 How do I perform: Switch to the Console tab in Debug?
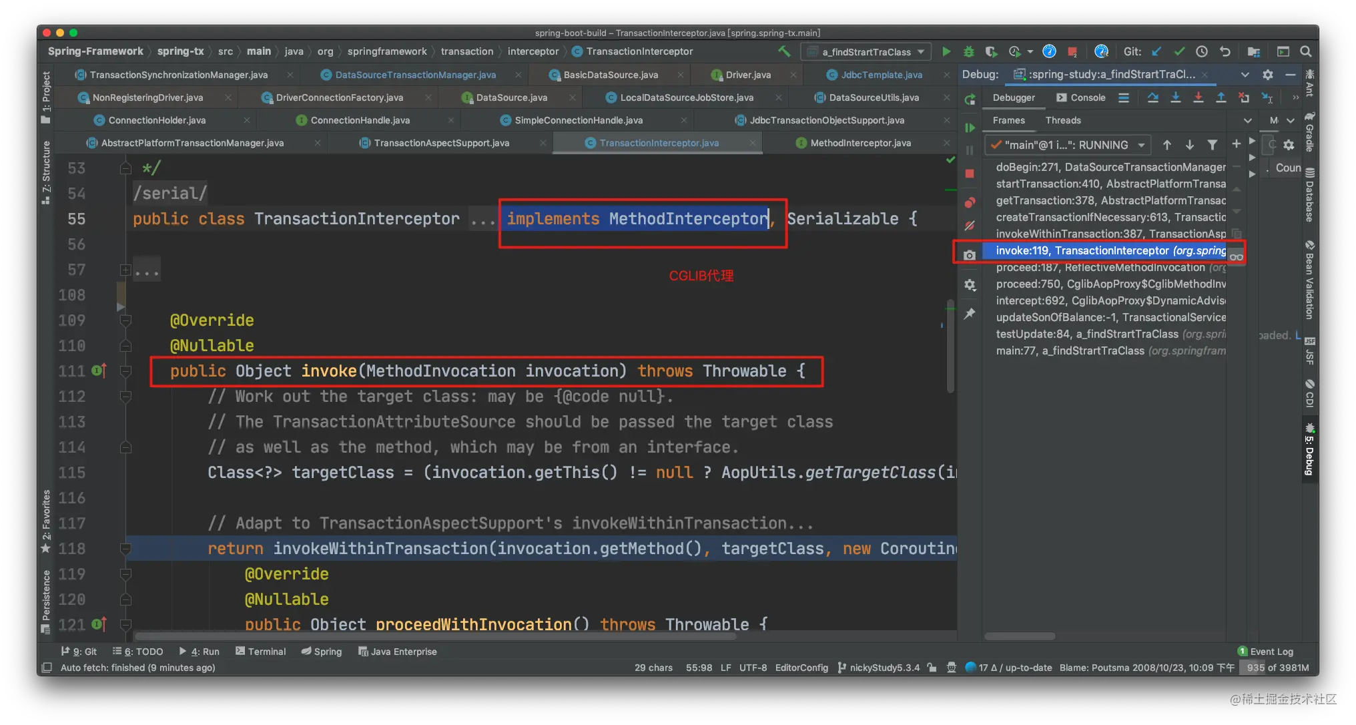point(1081,97)
